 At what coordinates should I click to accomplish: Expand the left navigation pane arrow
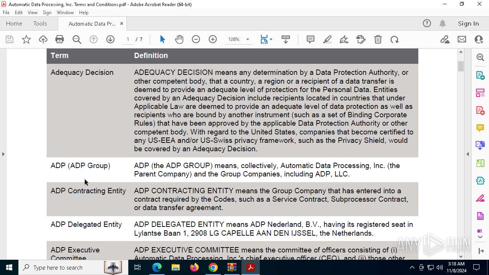pyautogui.click(x=3, y=154)
